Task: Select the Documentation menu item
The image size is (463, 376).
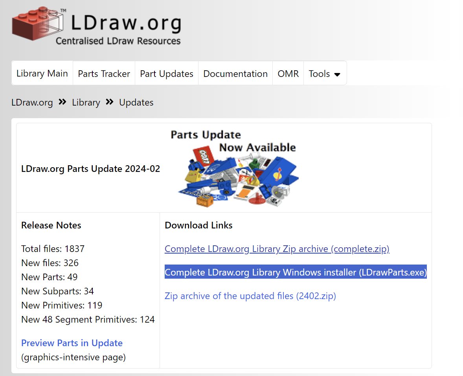Action: coord(235,73)
